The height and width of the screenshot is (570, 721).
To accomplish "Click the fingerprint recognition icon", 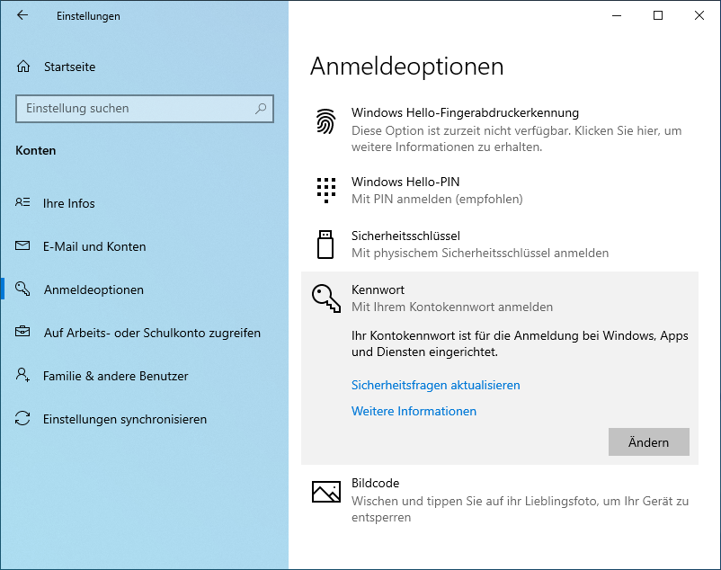I will point(325,121).
